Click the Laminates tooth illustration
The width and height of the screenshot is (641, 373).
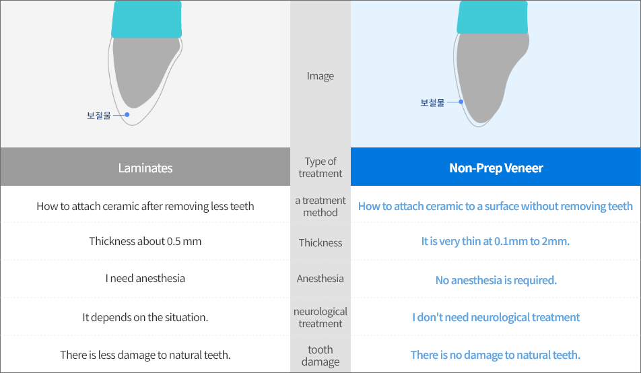pyautogui.click(x=145, y=63)
